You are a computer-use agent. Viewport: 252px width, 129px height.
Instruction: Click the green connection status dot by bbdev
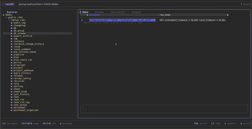coord(4,15)
